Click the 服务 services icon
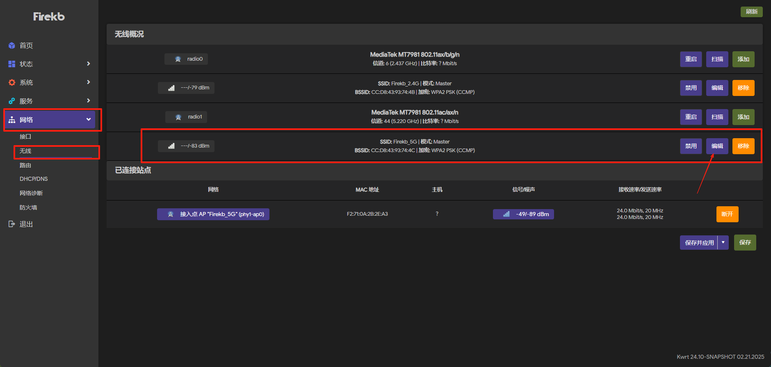The height and width of the screenshot is (367, 771). (12, 101)
